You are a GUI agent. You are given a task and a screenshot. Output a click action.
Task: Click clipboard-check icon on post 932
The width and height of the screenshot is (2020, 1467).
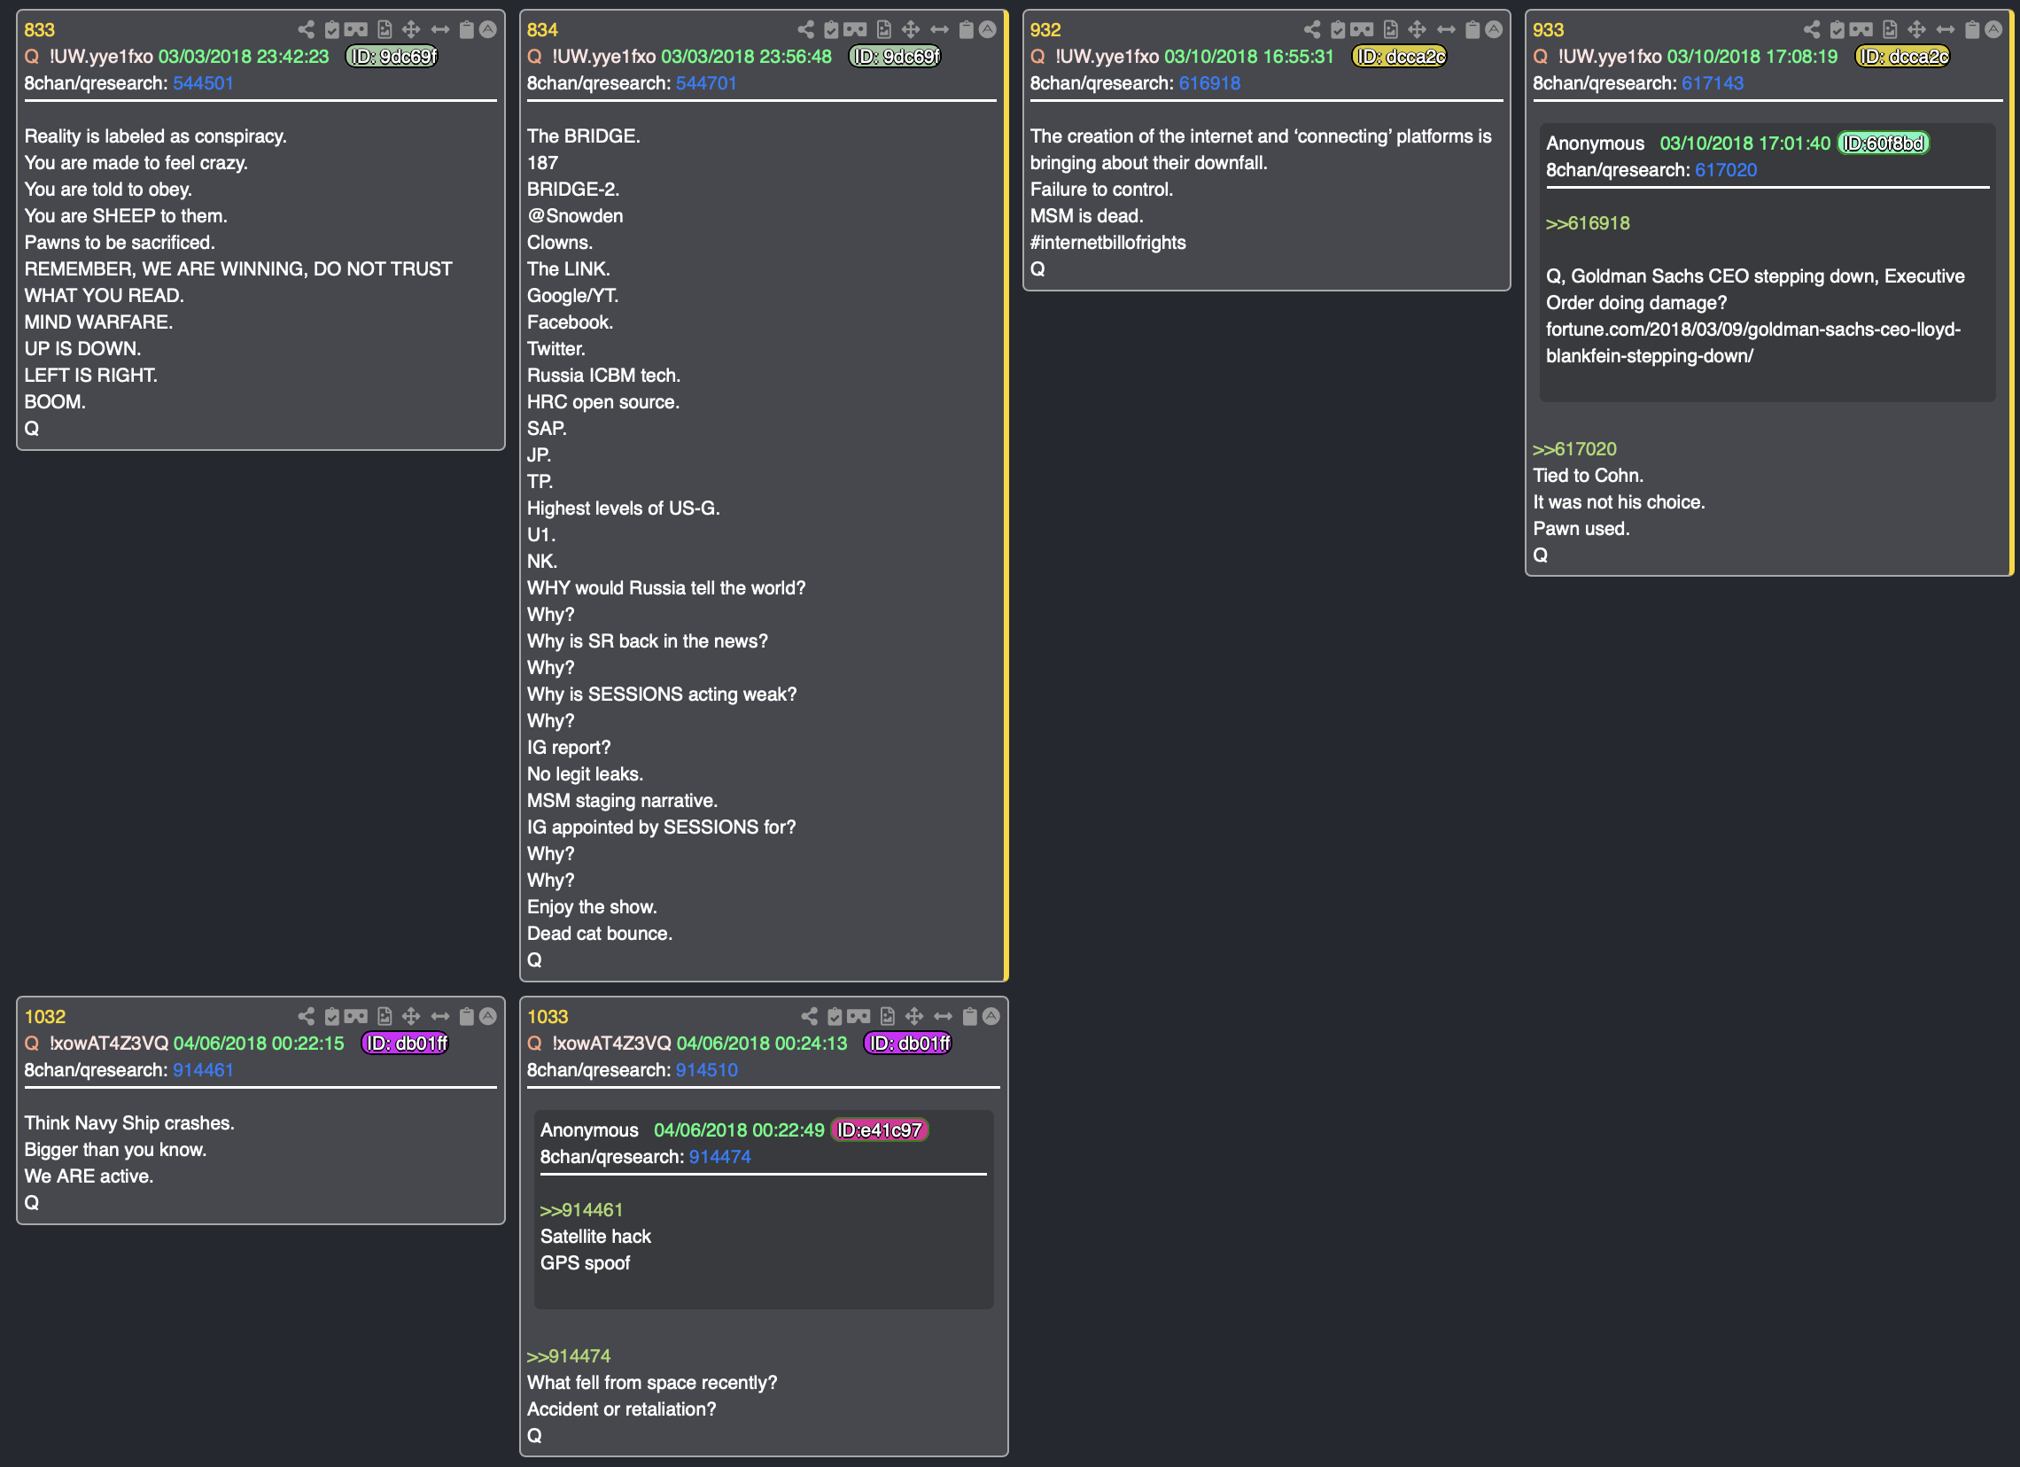coord(1338,29)
